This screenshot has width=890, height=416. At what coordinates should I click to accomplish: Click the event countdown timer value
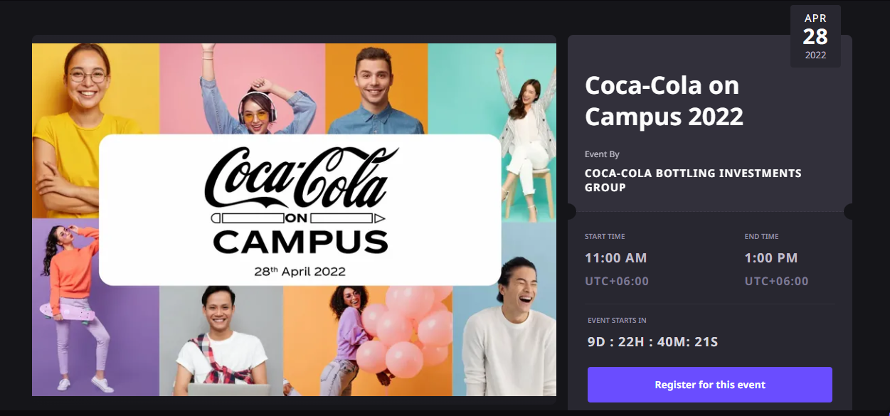pos(652,342)
